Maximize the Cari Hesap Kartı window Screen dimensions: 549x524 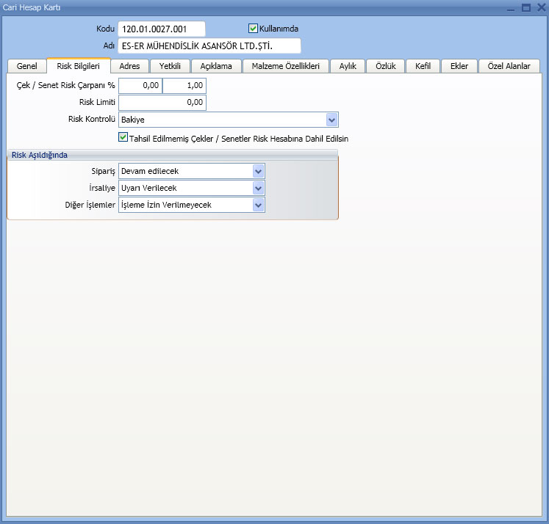(x=525, y=7)
